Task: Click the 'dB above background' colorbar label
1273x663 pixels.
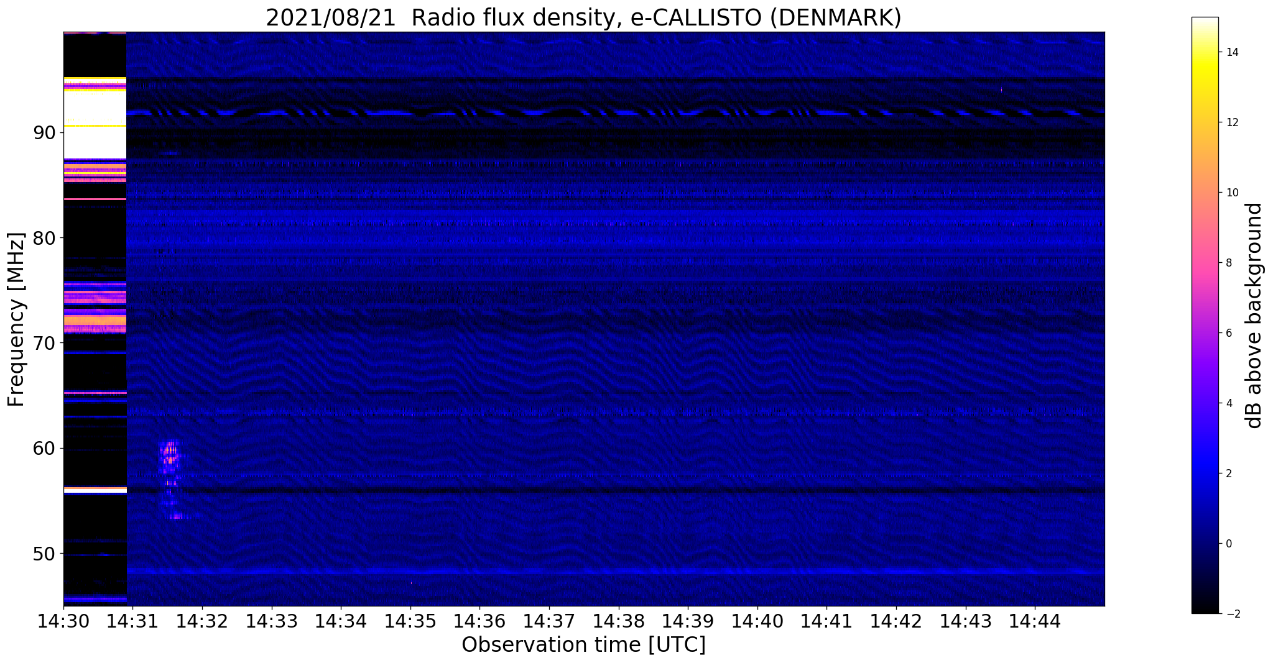Action: tap(1254, 316)
